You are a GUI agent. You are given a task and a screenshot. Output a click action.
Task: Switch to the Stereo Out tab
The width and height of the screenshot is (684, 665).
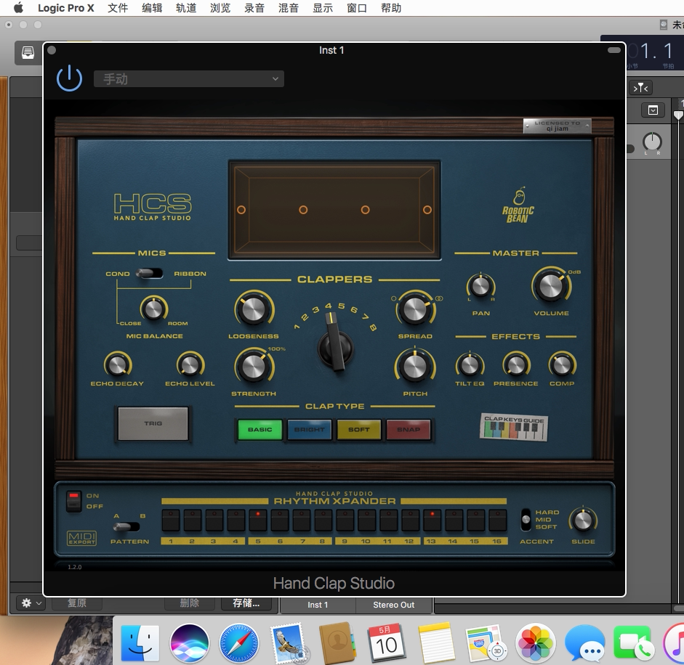(393, 605)
